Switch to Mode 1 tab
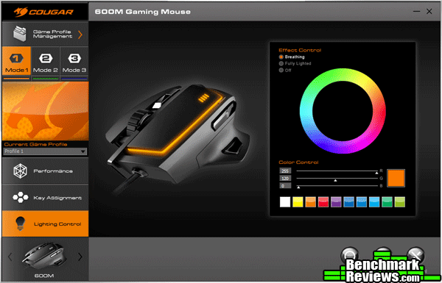 [x=17, y=61]
